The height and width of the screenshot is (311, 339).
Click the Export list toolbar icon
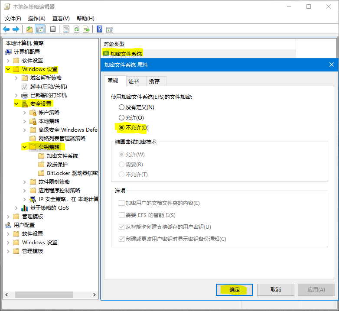point(86,29)
